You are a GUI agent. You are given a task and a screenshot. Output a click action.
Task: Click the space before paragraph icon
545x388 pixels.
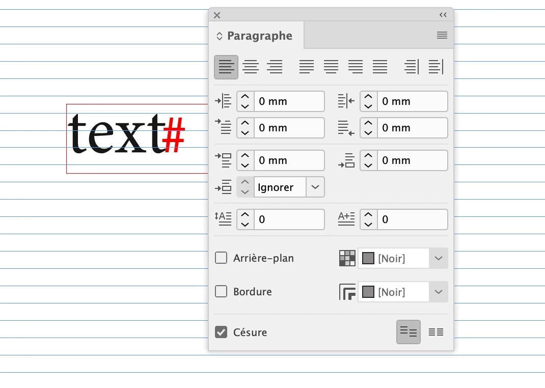pos(223,160)
